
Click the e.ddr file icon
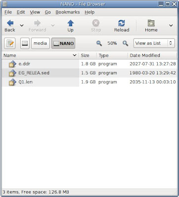(12, 64)
